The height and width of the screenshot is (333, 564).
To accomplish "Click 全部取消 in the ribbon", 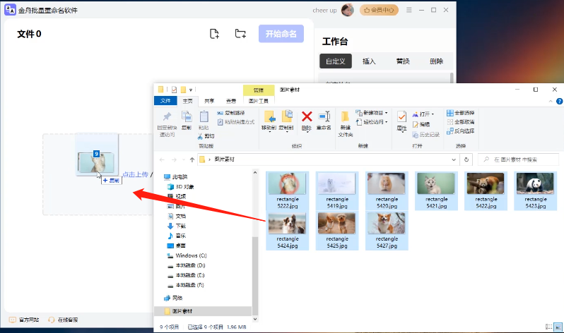I will [461, 122].
